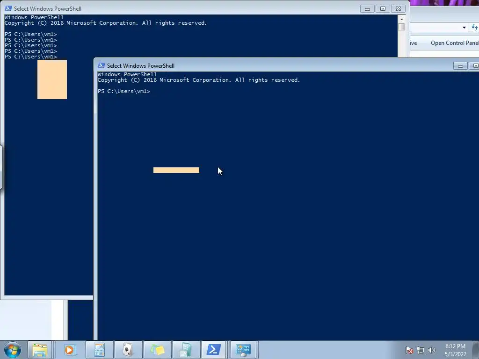
Task: Switch to PowerShell via its taskbar icon
Action: [213, 350]
